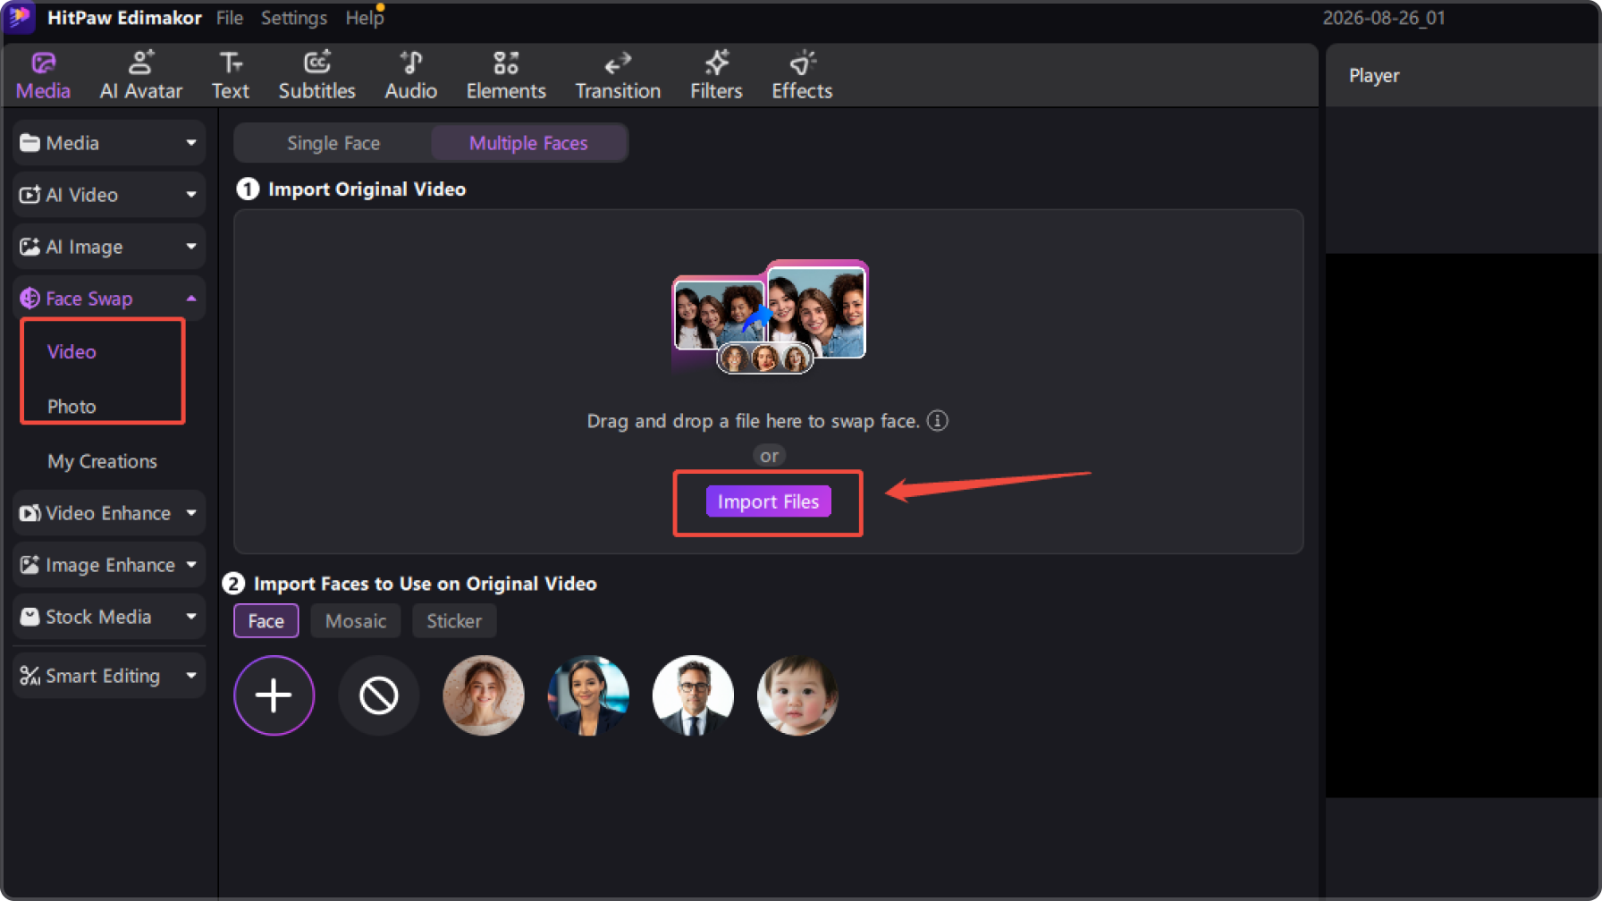
Task: Open the Transition tool
Action: point(618,75)
